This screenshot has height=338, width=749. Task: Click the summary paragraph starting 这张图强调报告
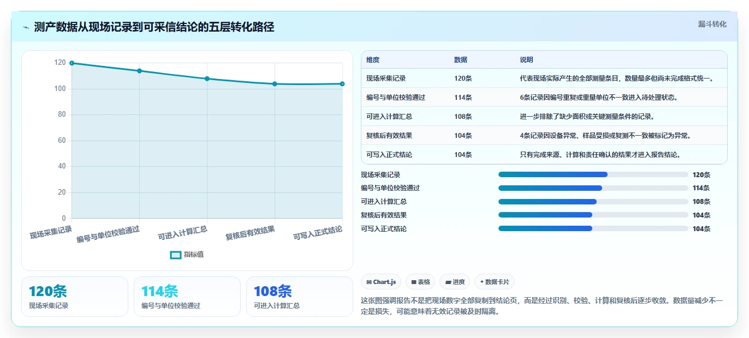coord(542,306)
